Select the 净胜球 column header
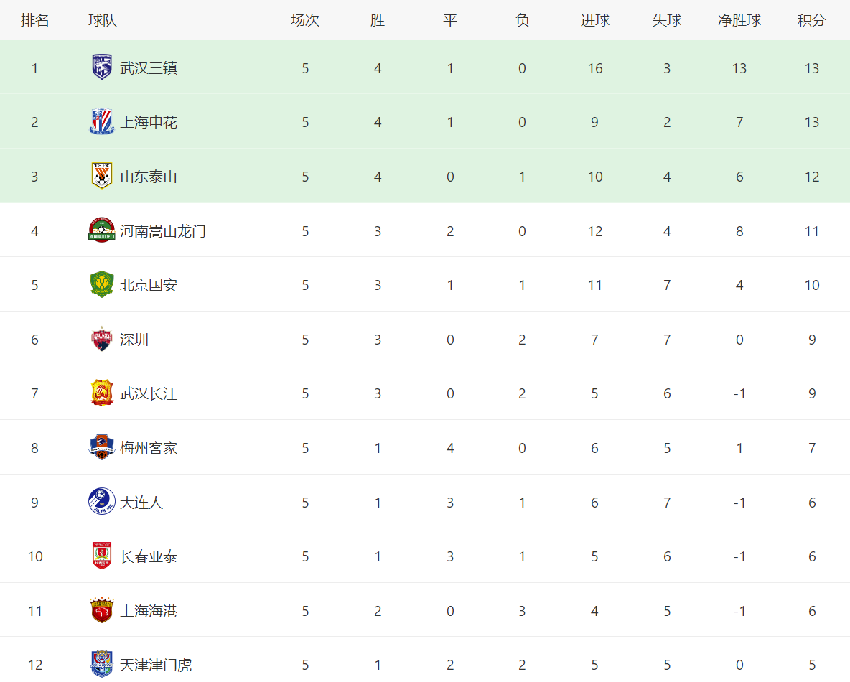Viewport: 850px width, 682px height. pos(739,21)
